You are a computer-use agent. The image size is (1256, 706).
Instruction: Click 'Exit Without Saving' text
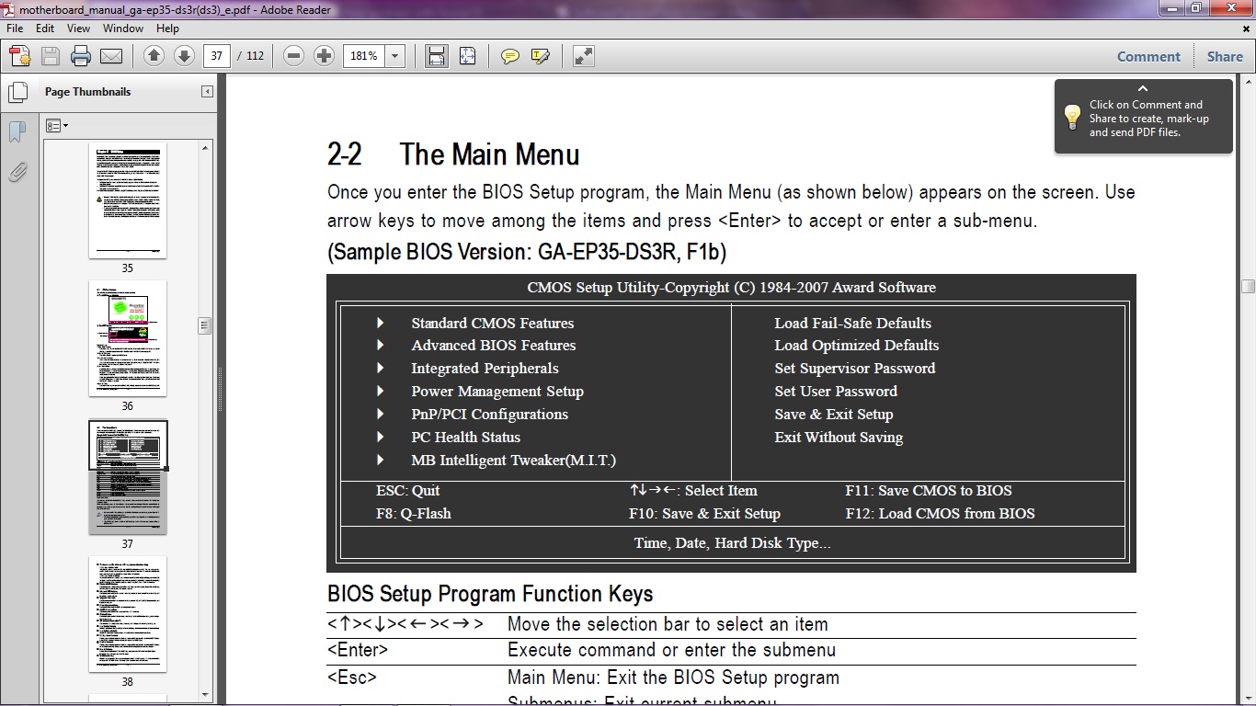839,438
